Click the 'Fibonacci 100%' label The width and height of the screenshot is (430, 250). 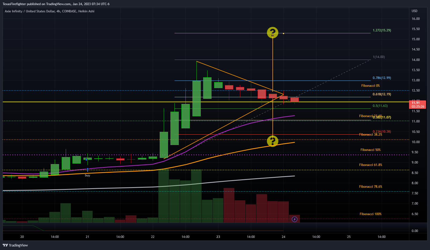click(x=371, y=214)
